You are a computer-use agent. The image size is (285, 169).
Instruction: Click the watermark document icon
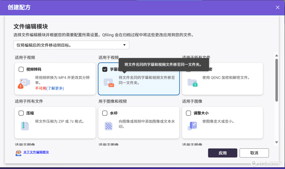108,126
